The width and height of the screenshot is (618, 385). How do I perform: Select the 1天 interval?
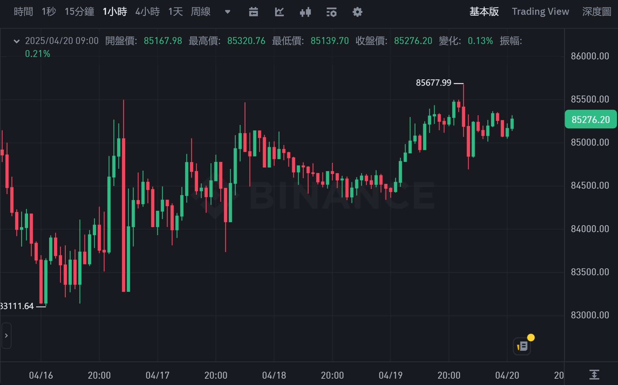pyautogui.click(x=175, y=12)
